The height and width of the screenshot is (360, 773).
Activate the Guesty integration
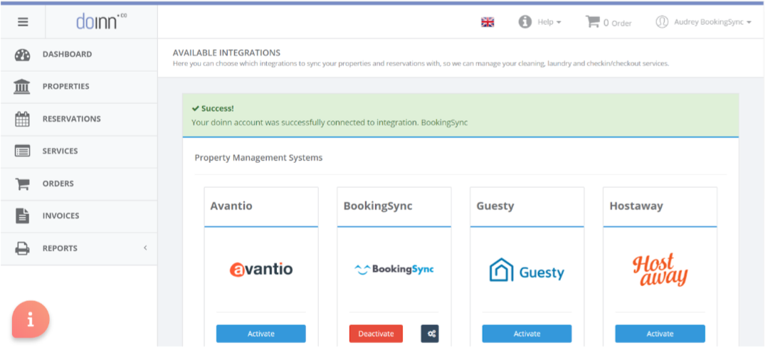click(527, 334)
